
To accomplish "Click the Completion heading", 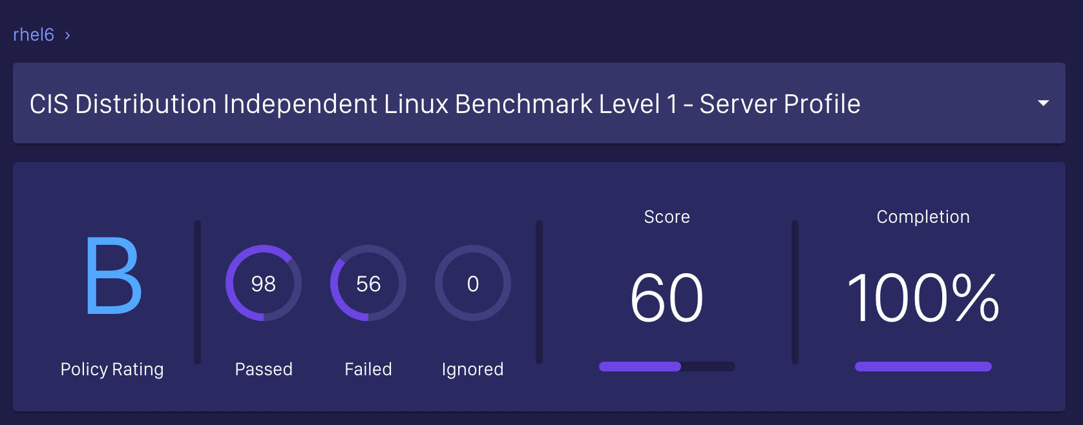I will click(x=923, y=217).
